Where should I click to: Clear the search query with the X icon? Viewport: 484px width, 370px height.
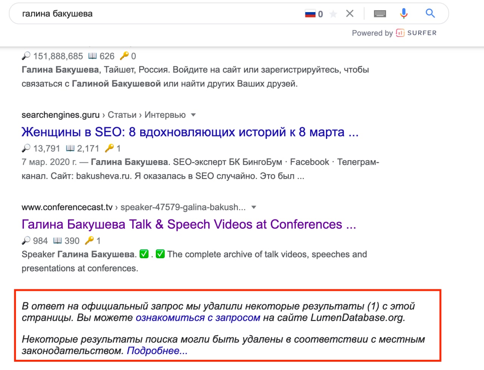click(350, 14)
